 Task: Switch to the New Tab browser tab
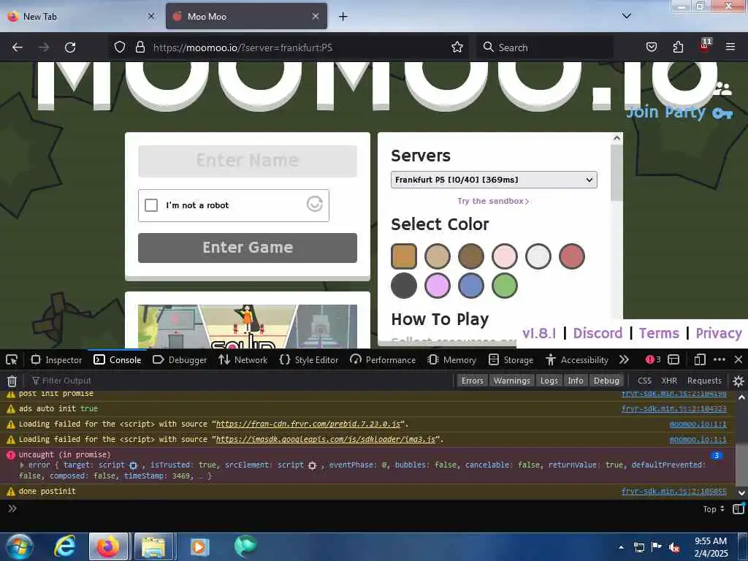pyautogui.click(x=80, y=16)
